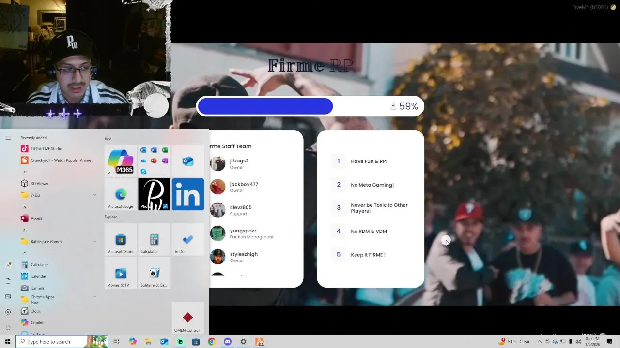
Task: Open the LinkedIn tile
Action: pyautogui.click(x=188, y=194)
